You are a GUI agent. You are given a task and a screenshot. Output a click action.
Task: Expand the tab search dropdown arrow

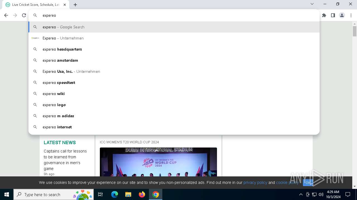312,4
